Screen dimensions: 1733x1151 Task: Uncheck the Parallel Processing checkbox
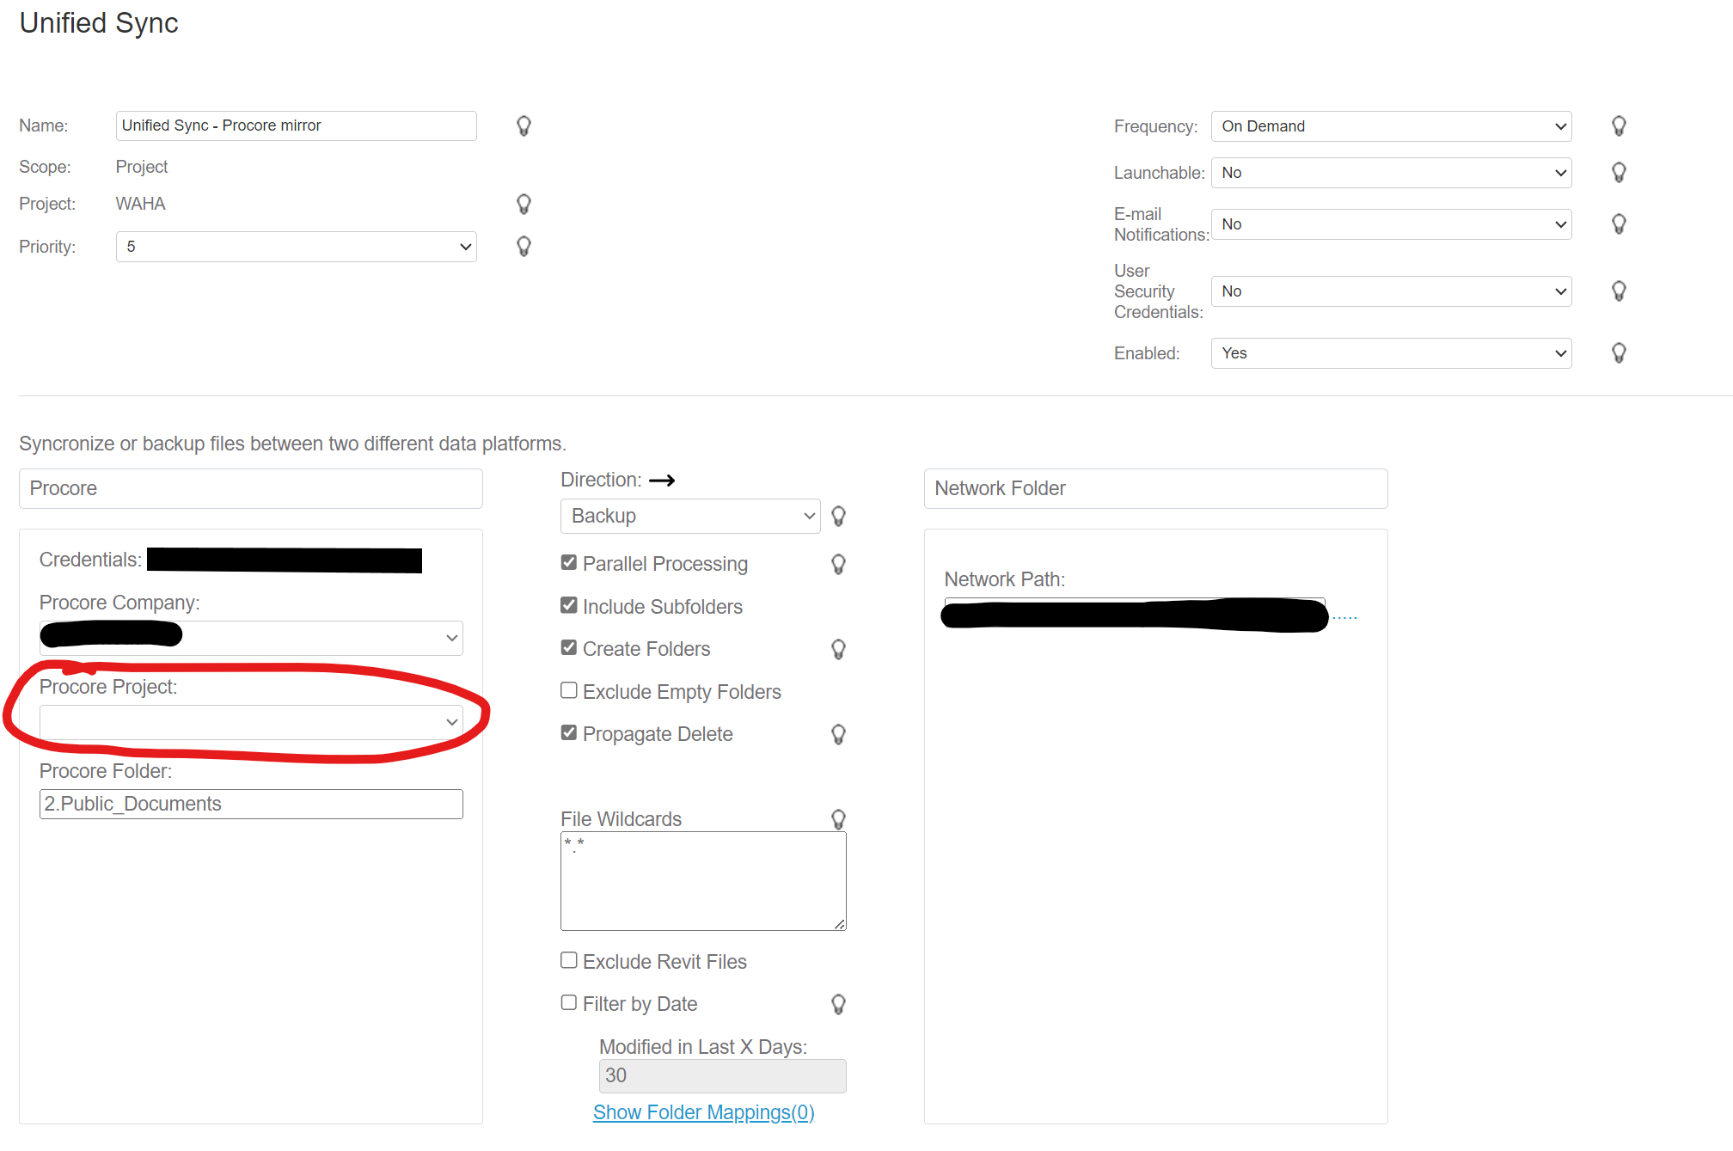[x=568, y=563]
